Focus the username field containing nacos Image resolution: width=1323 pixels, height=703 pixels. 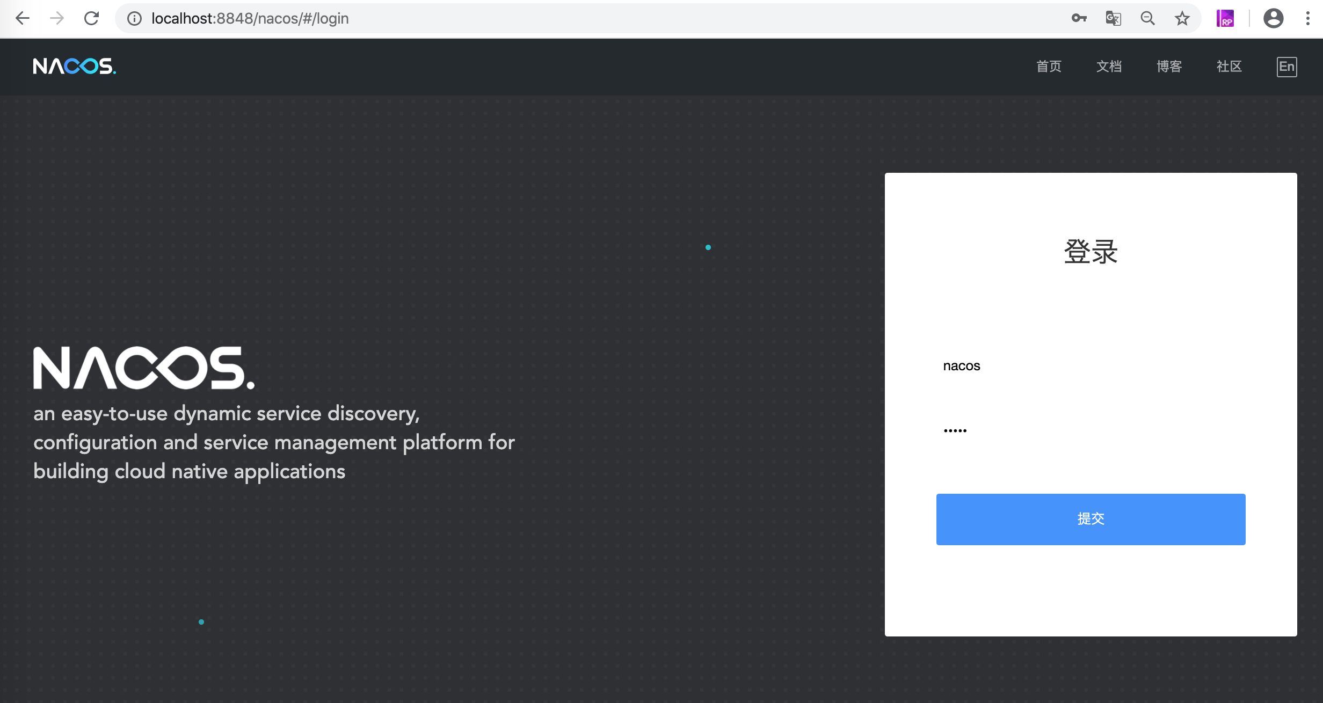point(1091,366)
